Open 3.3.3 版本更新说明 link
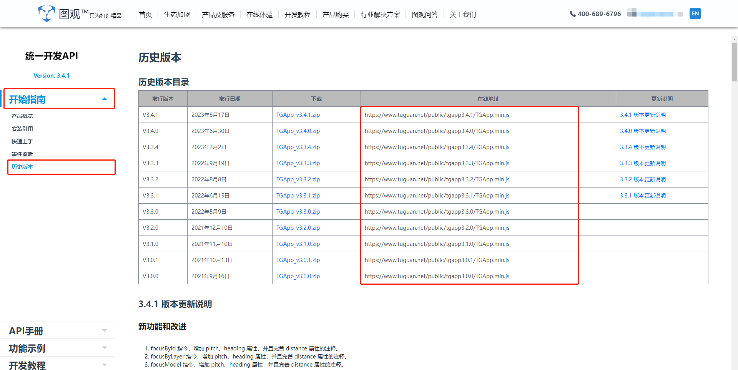 coord(643,163)
